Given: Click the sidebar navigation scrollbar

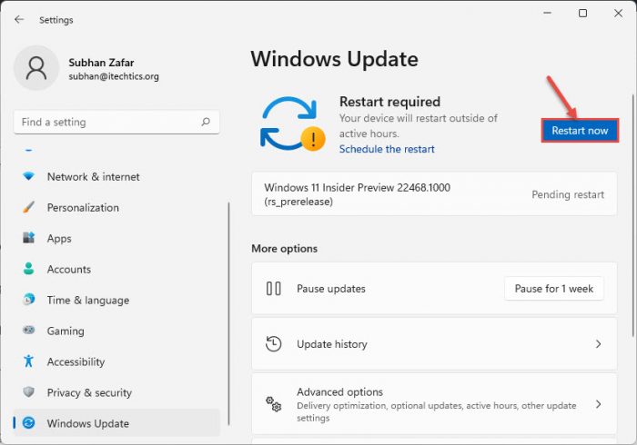Looking at the screenshot, I should [229, 314].
